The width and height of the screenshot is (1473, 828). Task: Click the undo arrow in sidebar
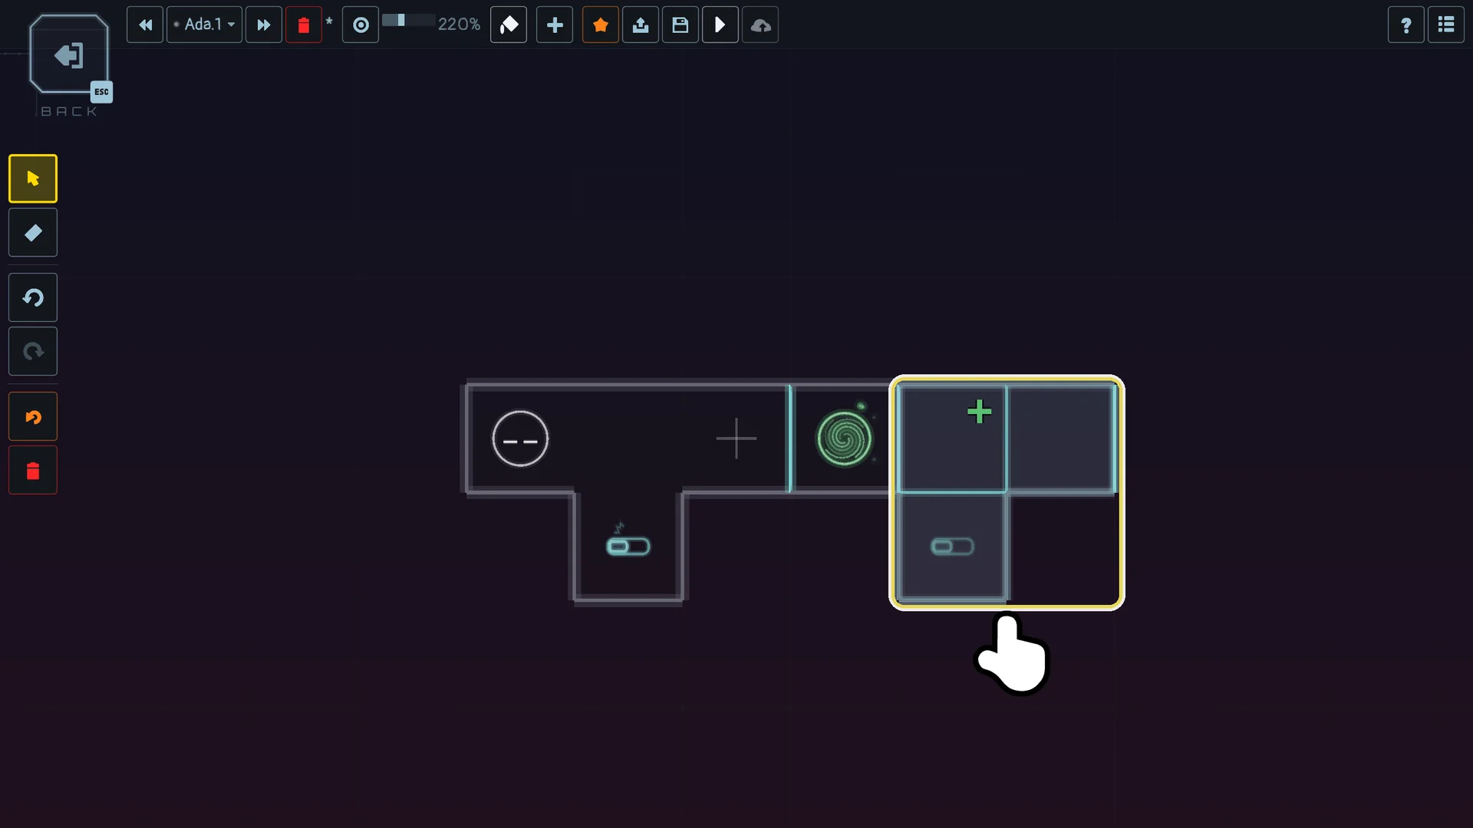(x=33, y=297)
